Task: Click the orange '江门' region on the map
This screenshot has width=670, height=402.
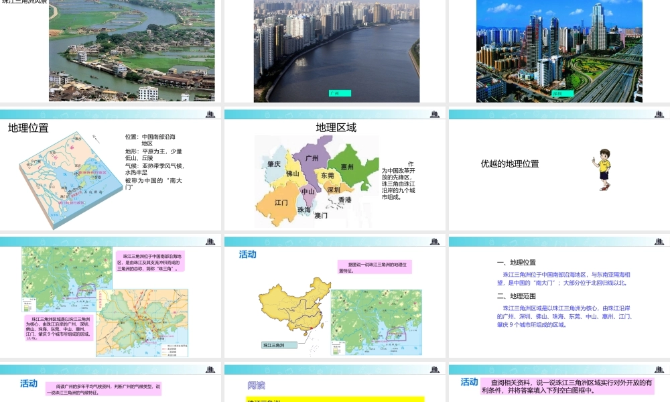Action: pos(281,202)
